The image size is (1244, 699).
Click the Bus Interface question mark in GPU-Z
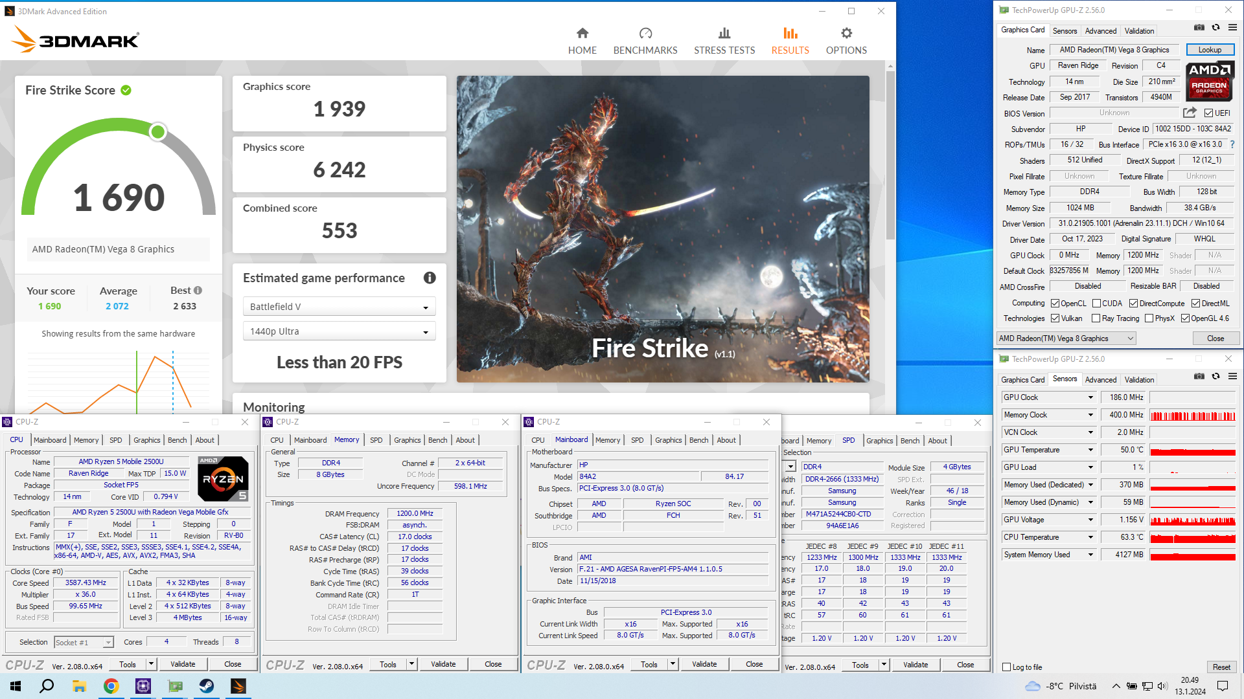click(x=1232, y=144)
